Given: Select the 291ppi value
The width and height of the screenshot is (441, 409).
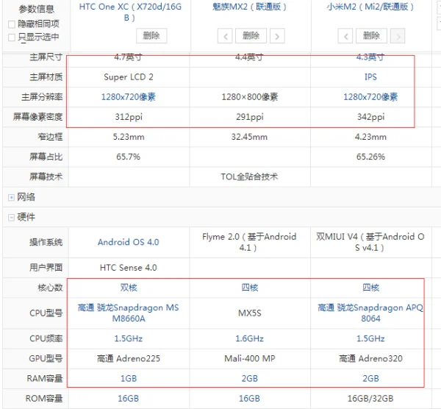Looking at the screenshot, I should [250, 117].
